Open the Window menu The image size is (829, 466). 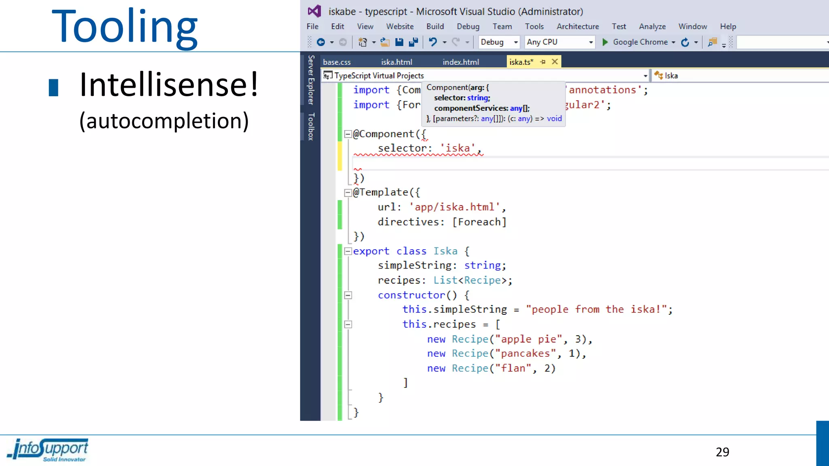693,26
